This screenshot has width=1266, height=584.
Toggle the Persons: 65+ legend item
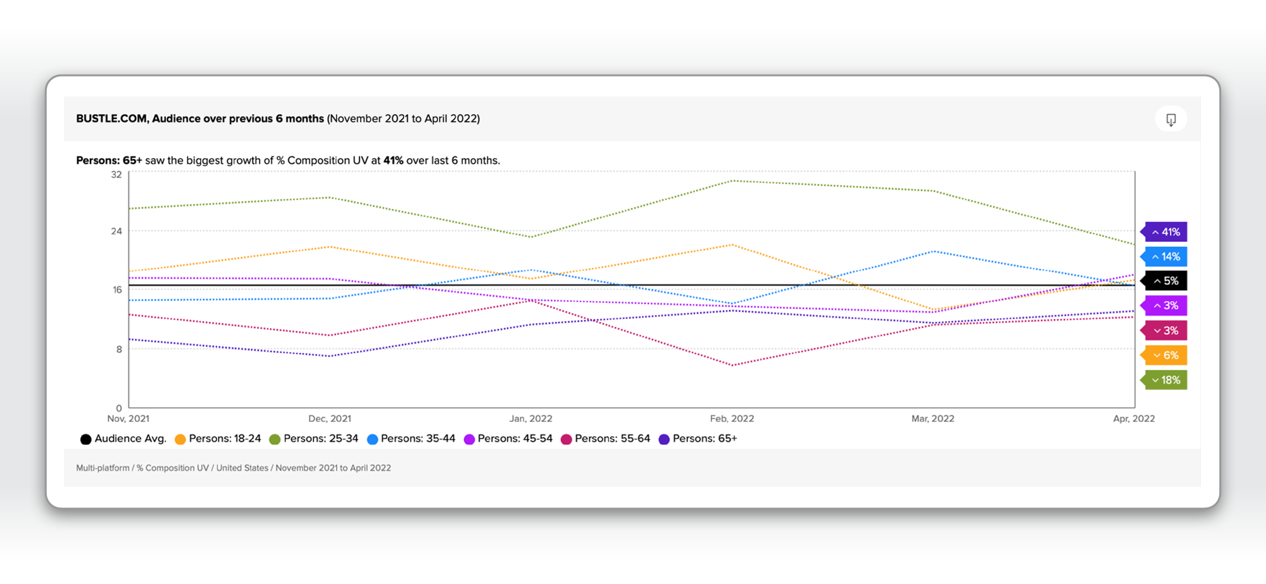point(698,439)
